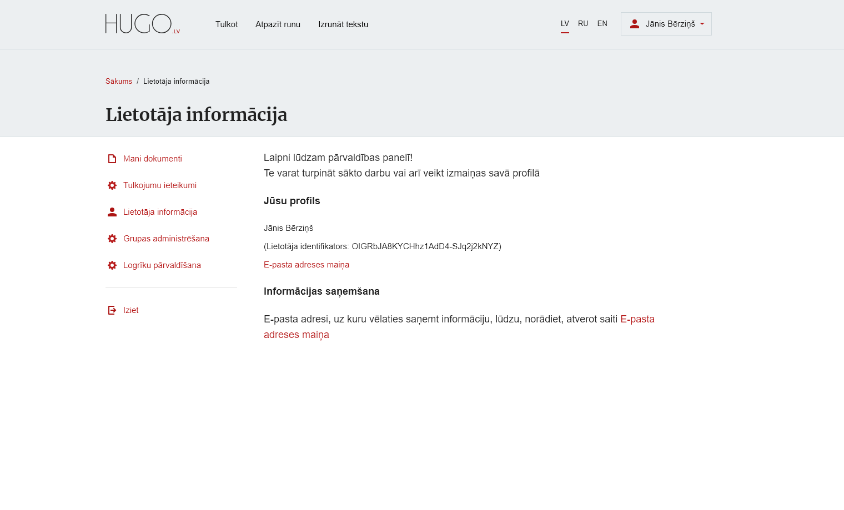Open Grupas administrēšana sidebar link
Screen dimensions: 844x510
tap(166, 239)
